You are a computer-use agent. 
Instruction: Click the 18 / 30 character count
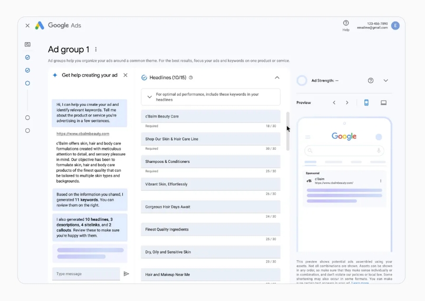coord(271,126)
